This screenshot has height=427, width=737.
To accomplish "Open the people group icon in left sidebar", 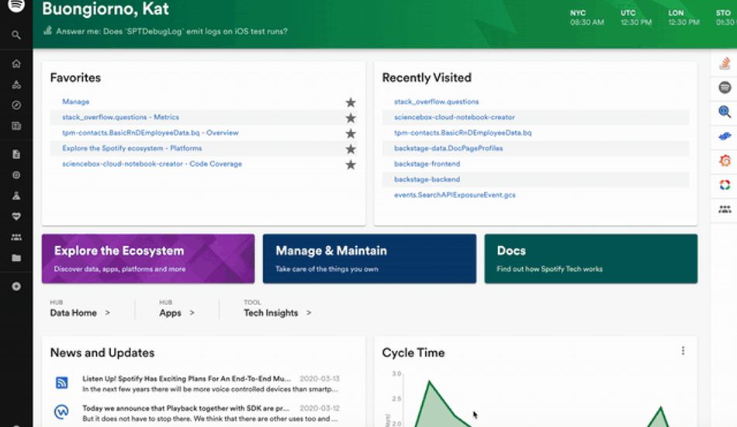I will pos(16,237).
